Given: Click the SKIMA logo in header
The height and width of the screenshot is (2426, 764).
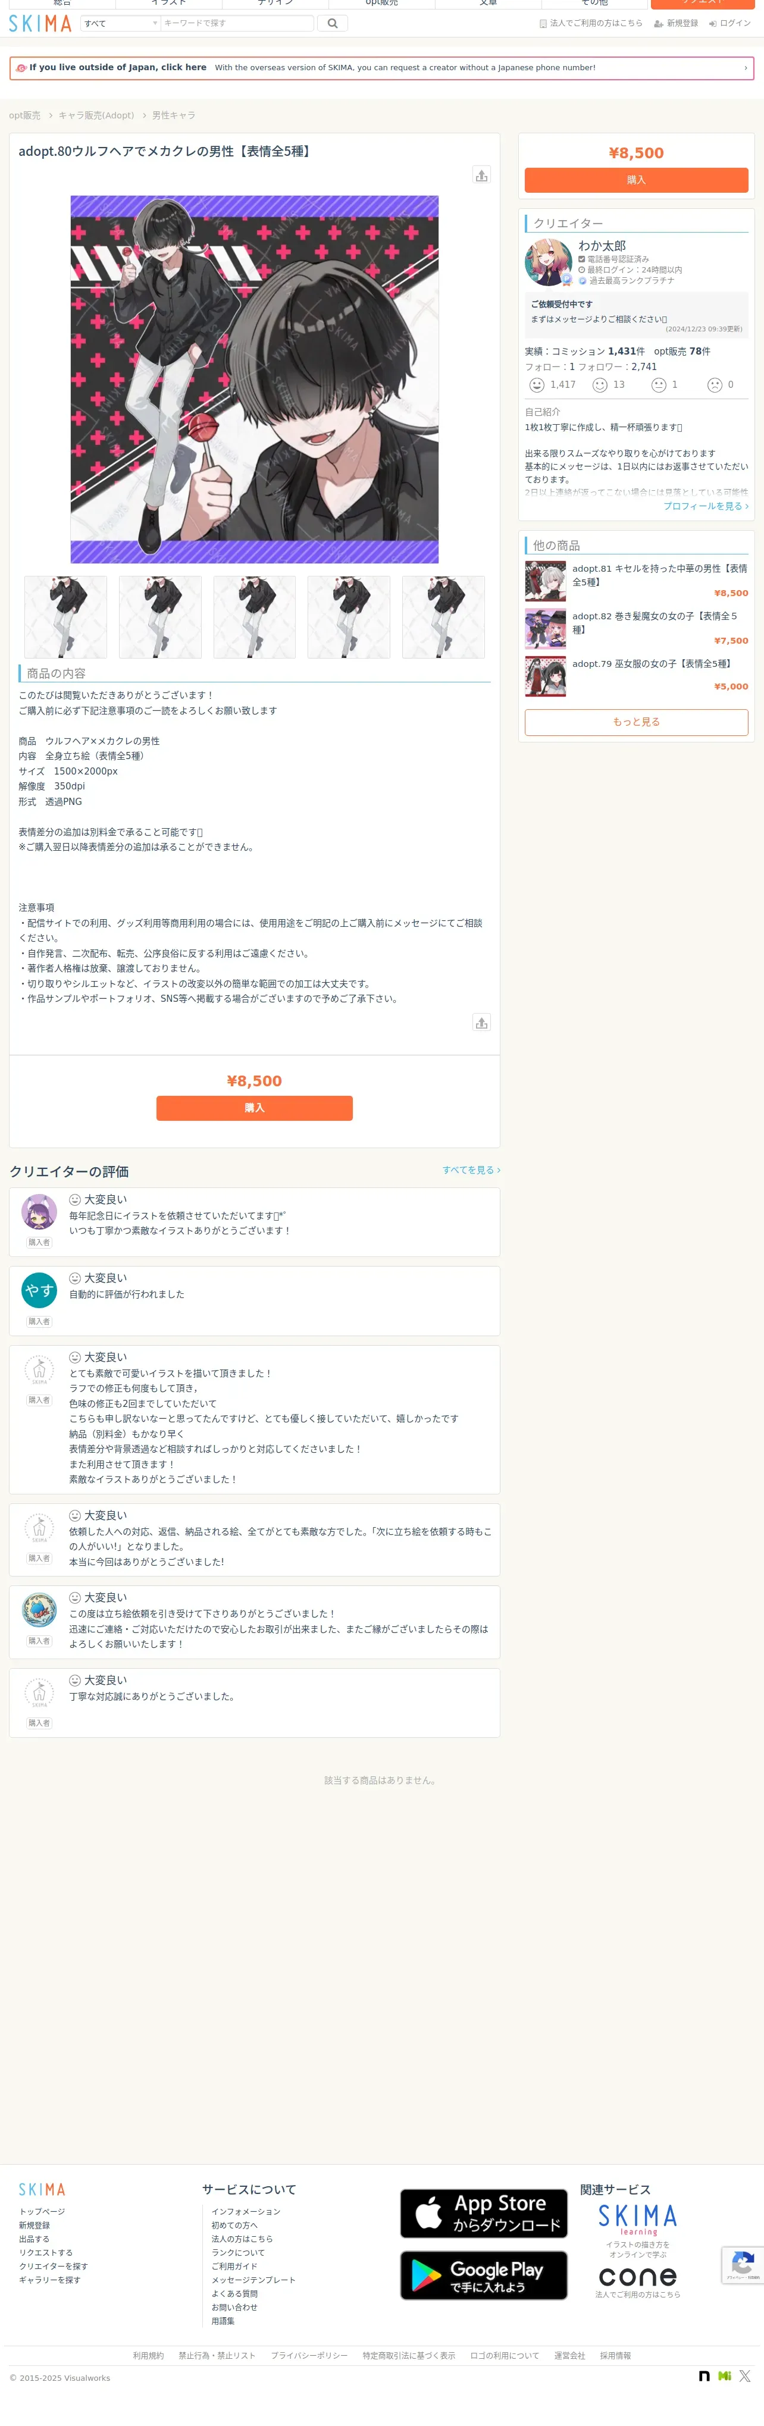Looking at the screenshot, I should click(x=40, y=24).
